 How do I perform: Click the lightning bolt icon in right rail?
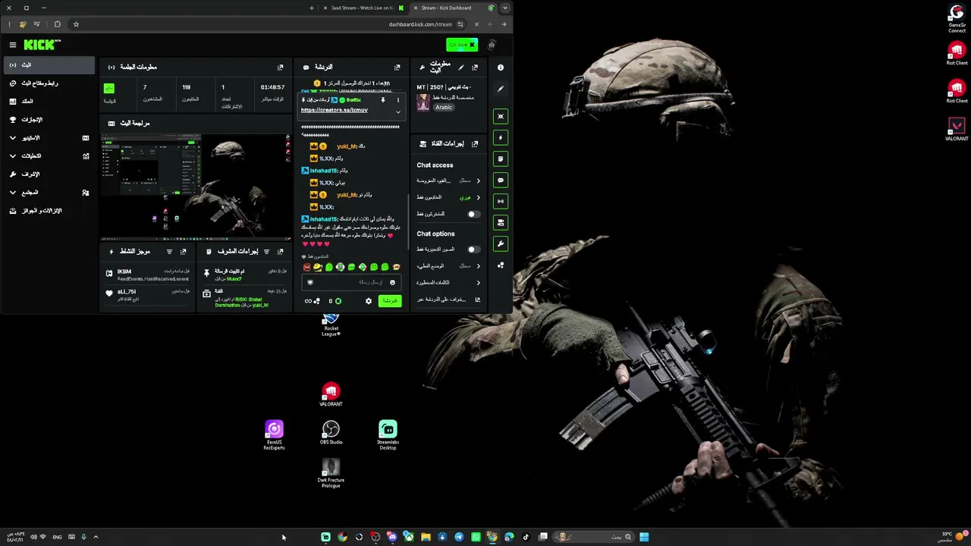tap(501, 138)
